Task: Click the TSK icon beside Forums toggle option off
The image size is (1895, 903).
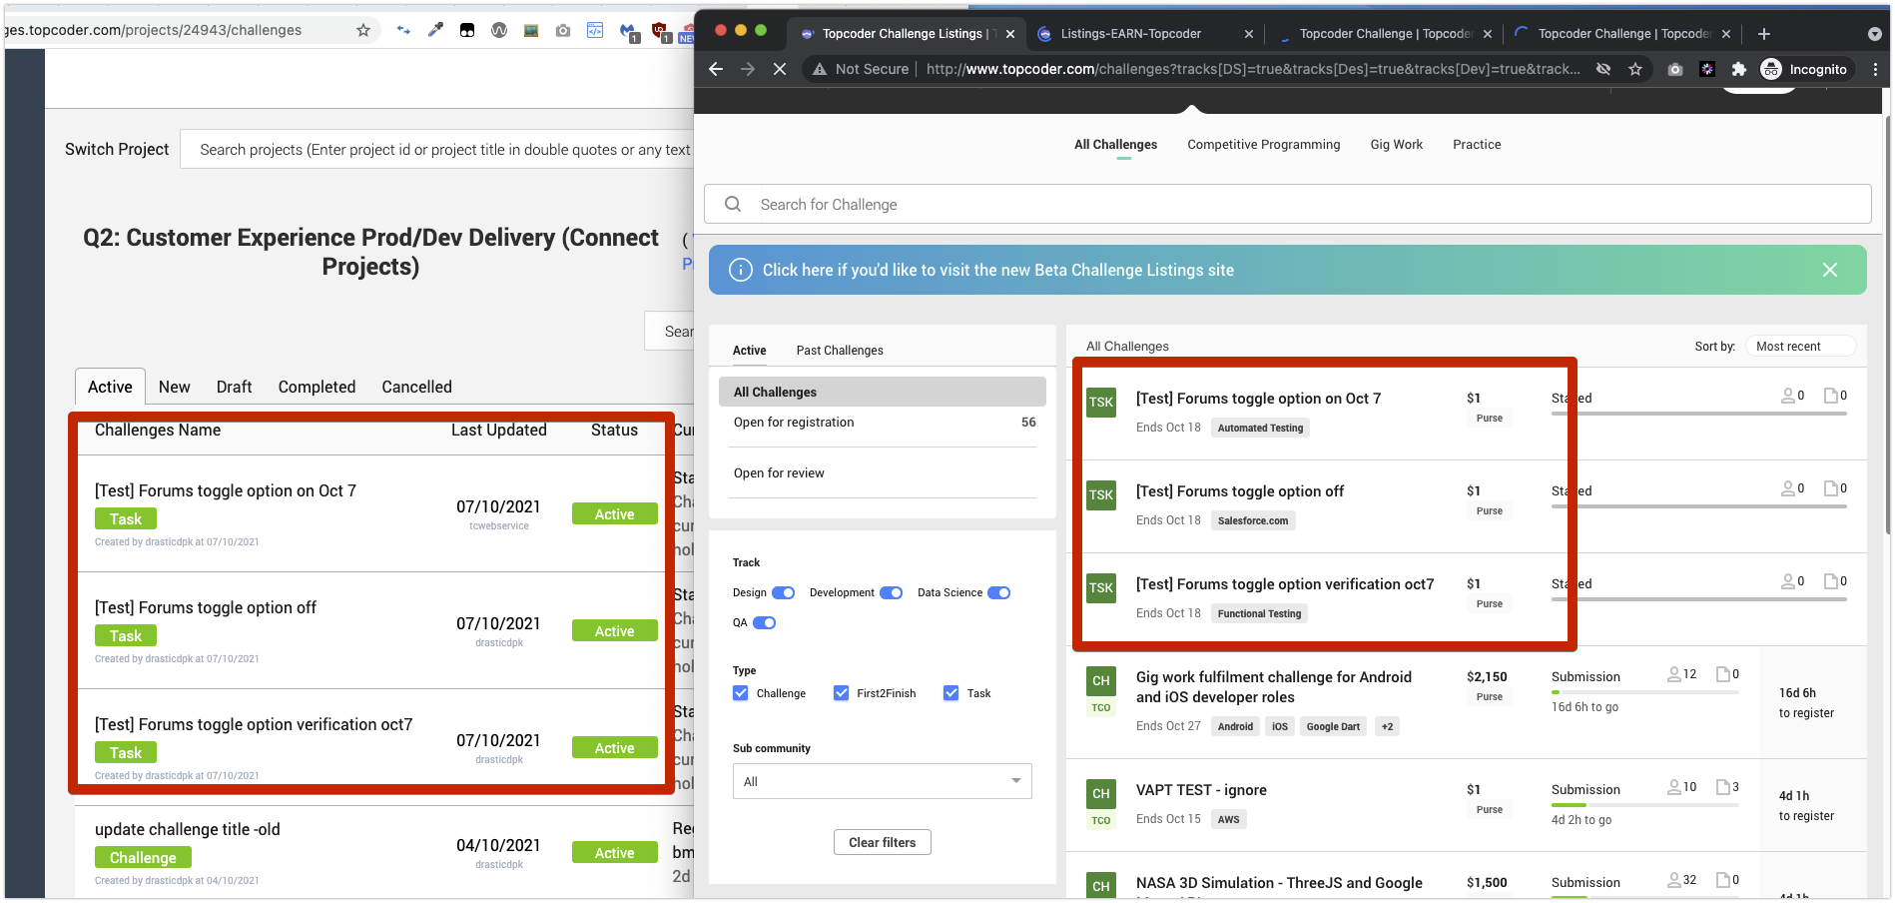Action: click(1100, 495)
